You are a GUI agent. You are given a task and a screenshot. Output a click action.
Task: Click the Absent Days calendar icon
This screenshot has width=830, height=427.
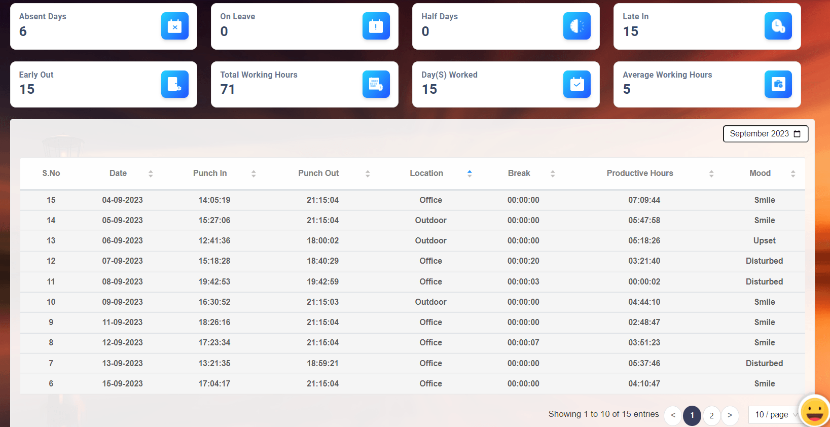pos(174,26)
